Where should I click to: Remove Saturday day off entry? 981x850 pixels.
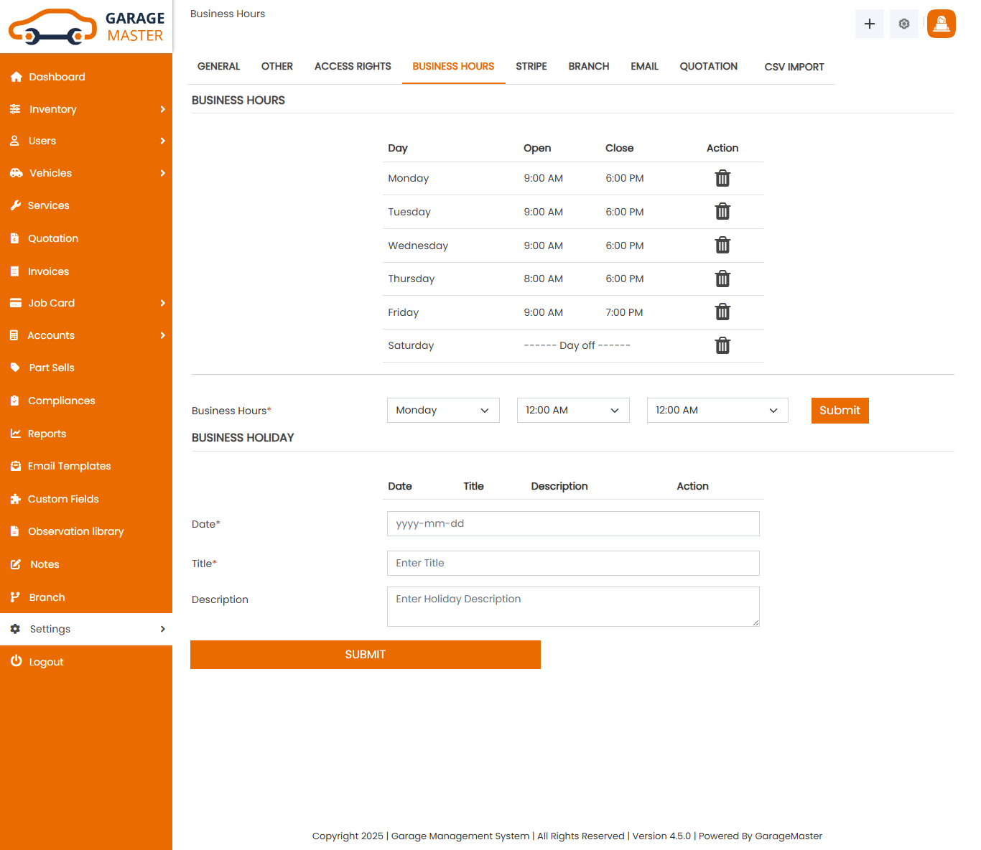(x=722, y=345)
